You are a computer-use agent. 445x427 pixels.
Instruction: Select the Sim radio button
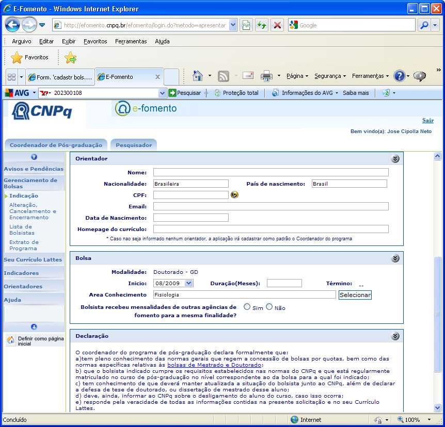point(247,307)
